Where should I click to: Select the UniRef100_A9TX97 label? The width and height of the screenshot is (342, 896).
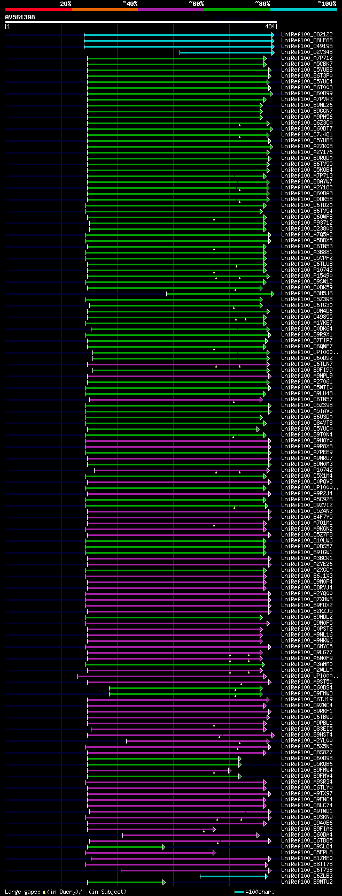307,793
